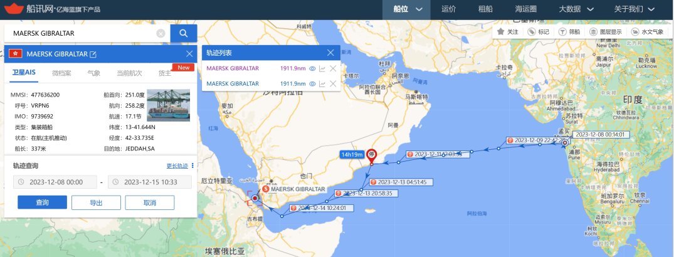Open the 水文气象 weather tool
The width and height of the screenshot is (674, 257).
pyautogui.click(x=647, y=32)
